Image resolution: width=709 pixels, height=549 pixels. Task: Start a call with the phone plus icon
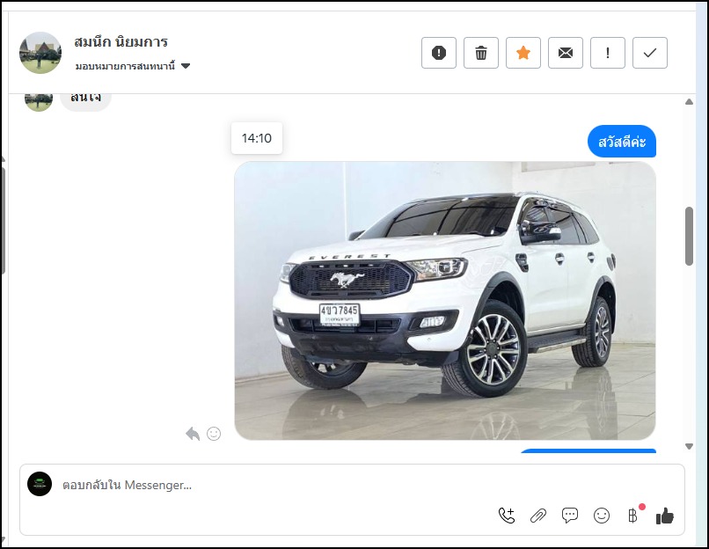(507, 516)
